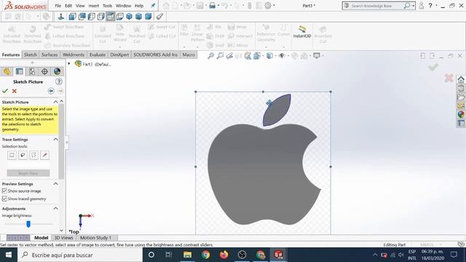
Task: Open the Tools menu
Action: pyautogui.click(x=107, y=6)
